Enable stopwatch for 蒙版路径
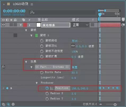 tap(42, 41)
